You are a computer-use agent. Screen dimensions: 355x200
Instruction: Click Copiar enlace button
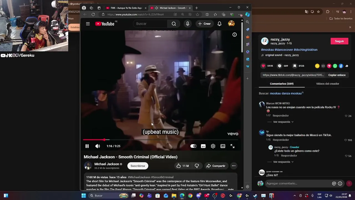337,75
